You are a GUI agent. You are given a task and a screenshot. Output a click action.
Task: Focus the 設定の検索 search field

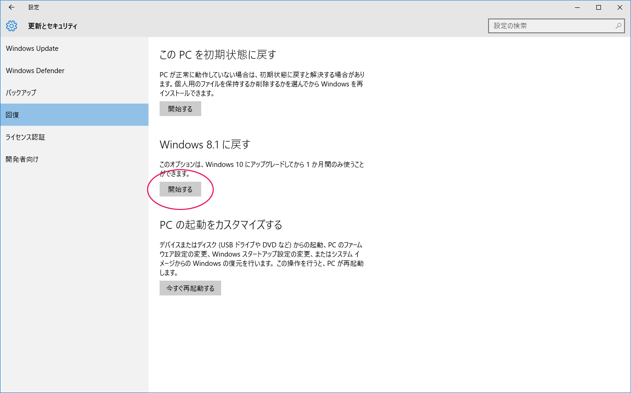click(x=557, y=26)
